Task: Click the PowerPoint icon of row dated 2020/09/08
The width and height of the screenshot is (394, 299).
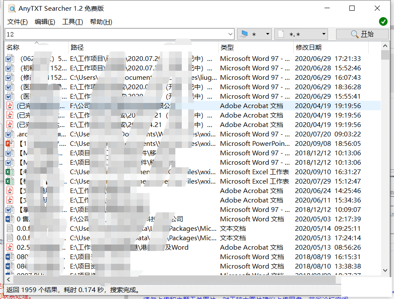Action: pyautogui.click(x=9, y=144)
